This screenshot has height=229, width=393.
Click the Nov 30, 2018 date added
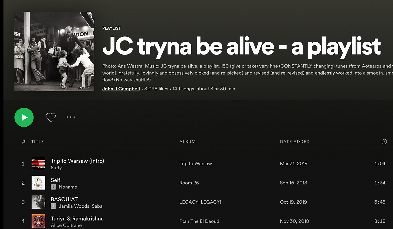tap(294, 221)
